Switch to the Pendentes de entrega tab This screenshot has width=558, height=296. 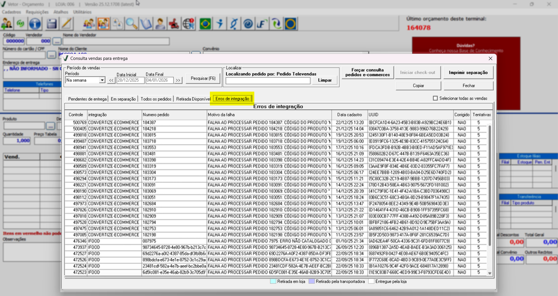[x=87, y=99]
